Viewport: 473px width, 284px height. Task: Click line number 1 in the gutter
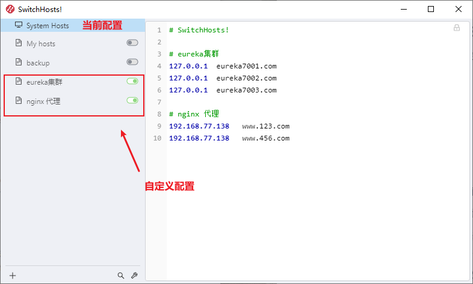pyautogui.click(x=159, y=30)
